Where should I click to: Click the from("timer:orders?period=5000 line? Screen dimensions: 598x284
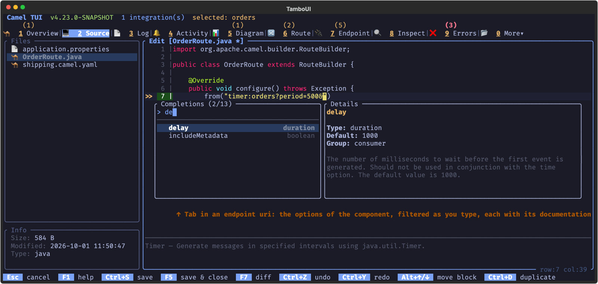(x=267, y=96)
